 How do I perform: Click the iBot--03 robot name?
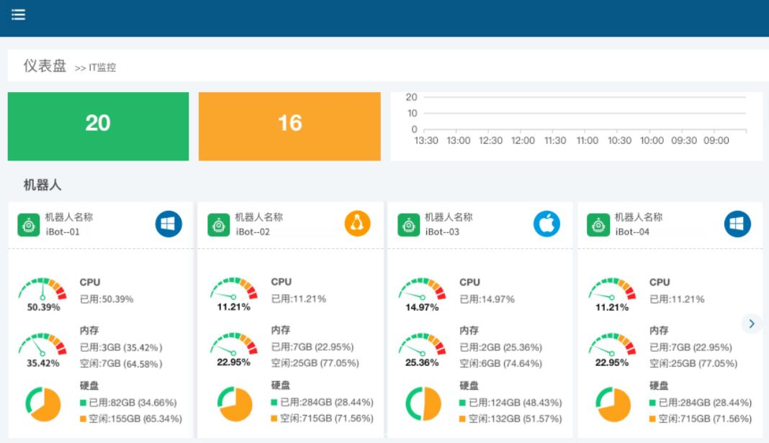pyautogui.click(x=442, y=232)
